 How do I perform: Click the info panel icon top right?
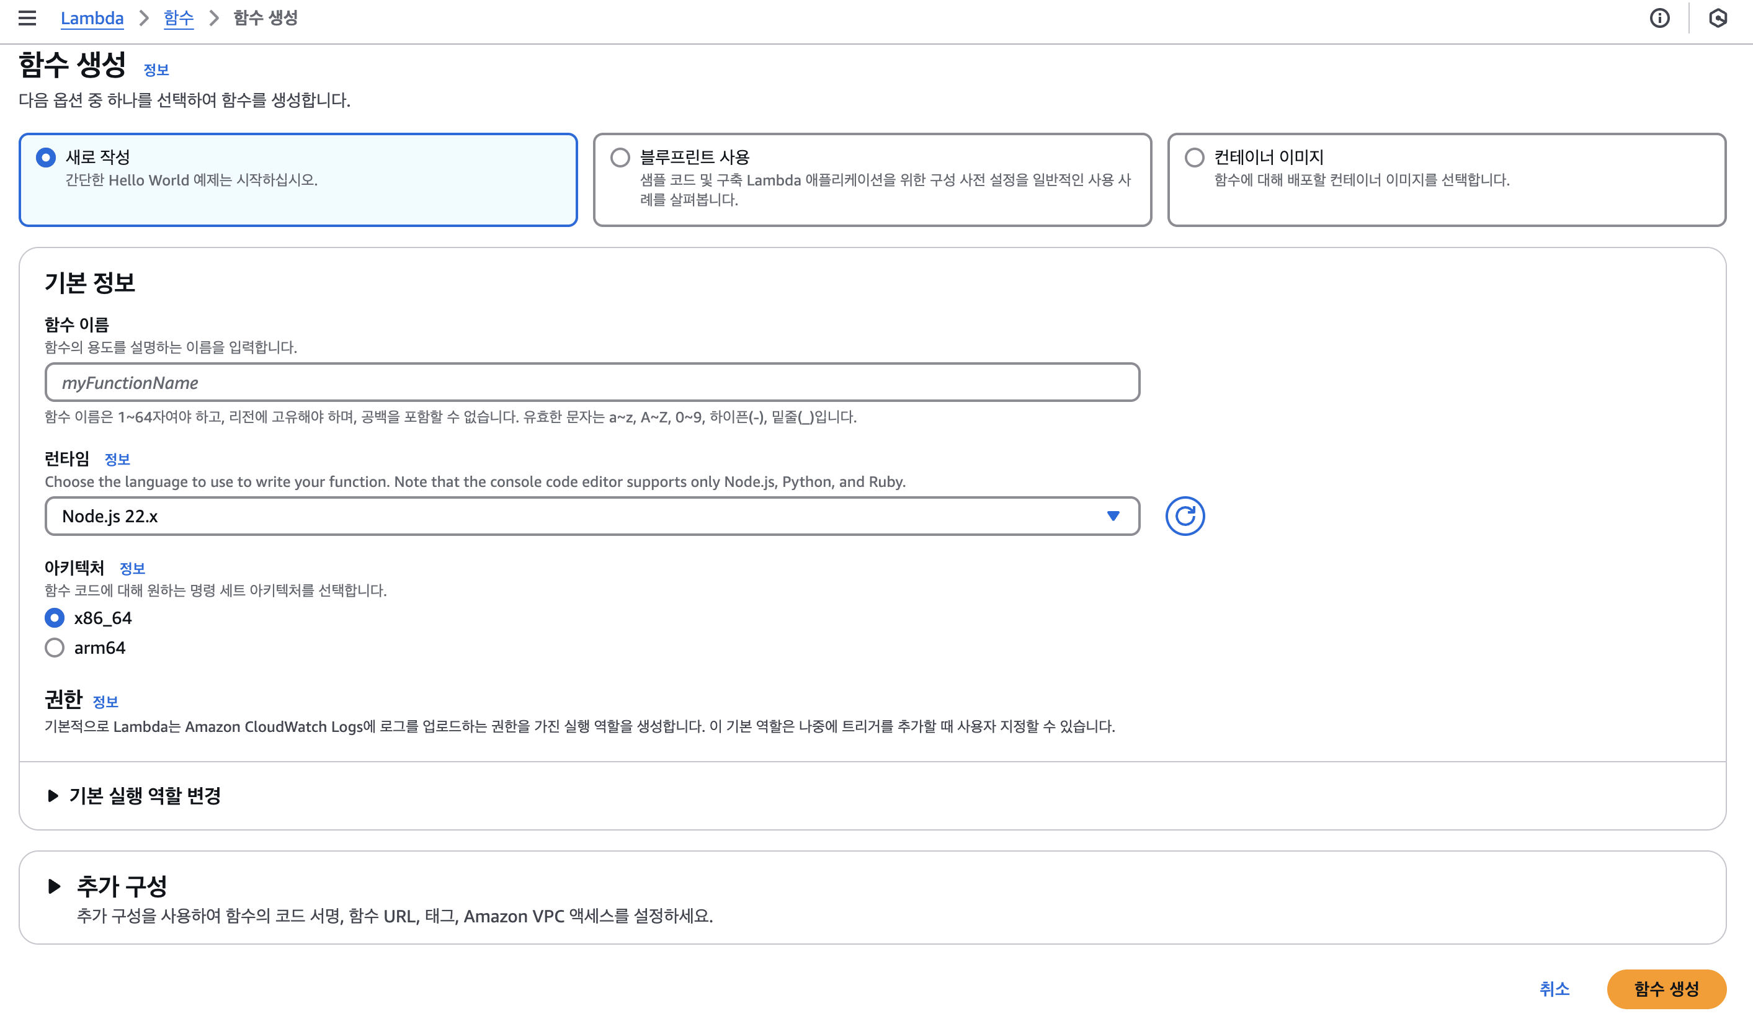point(1659,18)
